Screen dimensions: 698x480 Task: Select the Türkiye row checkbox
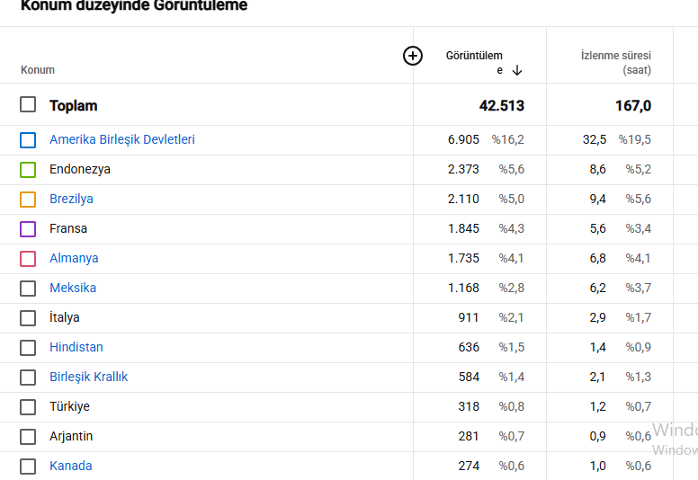[x=28, y=407]
